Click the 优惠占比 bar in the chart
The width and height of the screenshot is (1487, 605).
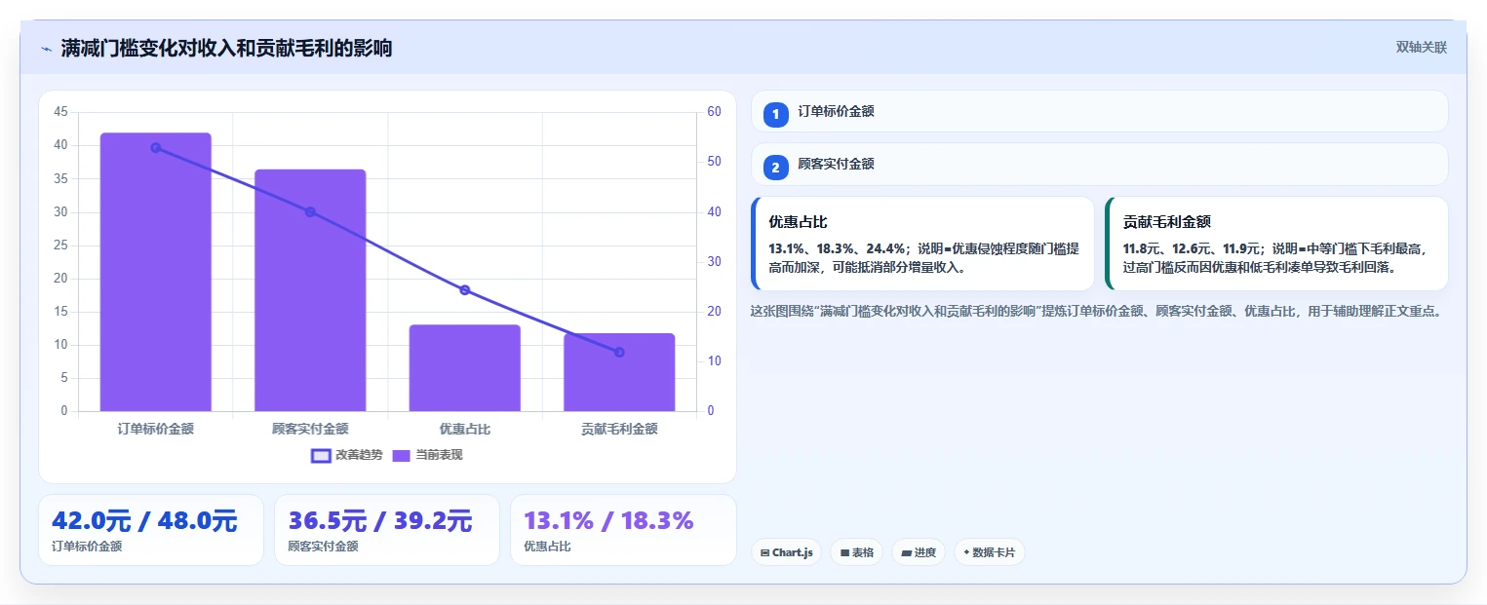(464, 367)
